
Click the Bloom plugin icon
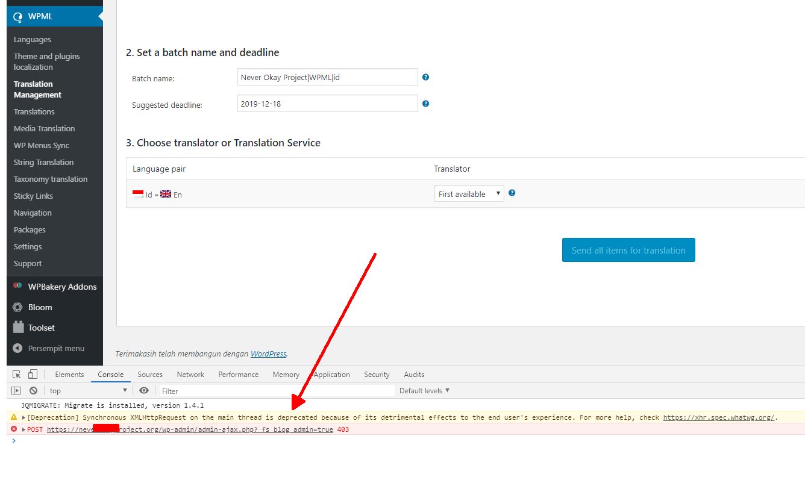click(x=17, y=307)
